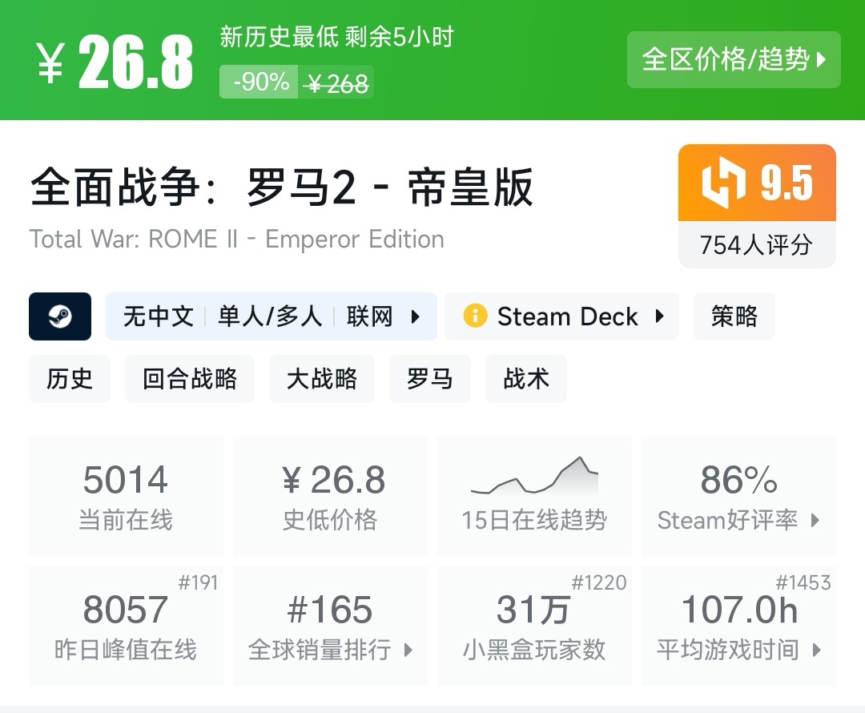Screen dimensions: 865x713
Task: Click the -90% discount badge
Action: coord(259,83)
